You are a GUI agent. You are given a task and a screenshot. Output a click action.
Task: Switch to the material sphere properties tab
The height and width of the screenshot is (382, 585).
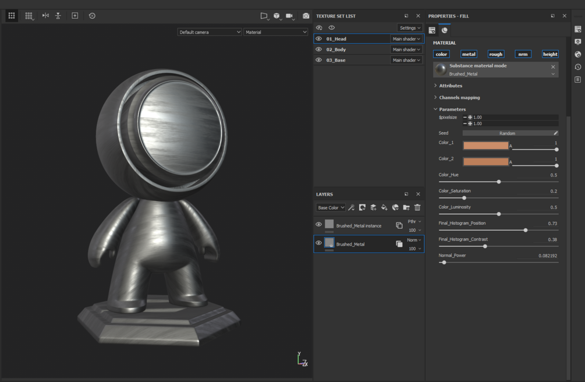click(444, 30)
